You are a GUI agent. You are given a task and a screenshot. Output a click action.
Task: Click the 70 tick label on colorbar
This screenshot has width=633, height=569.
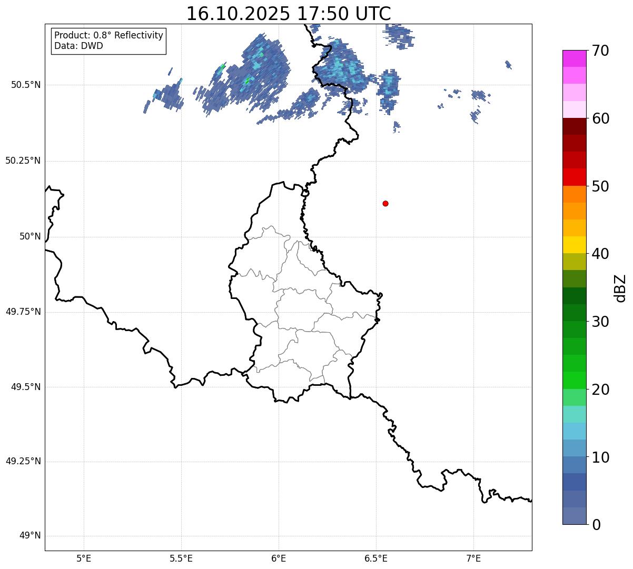[x=600, y=51]
